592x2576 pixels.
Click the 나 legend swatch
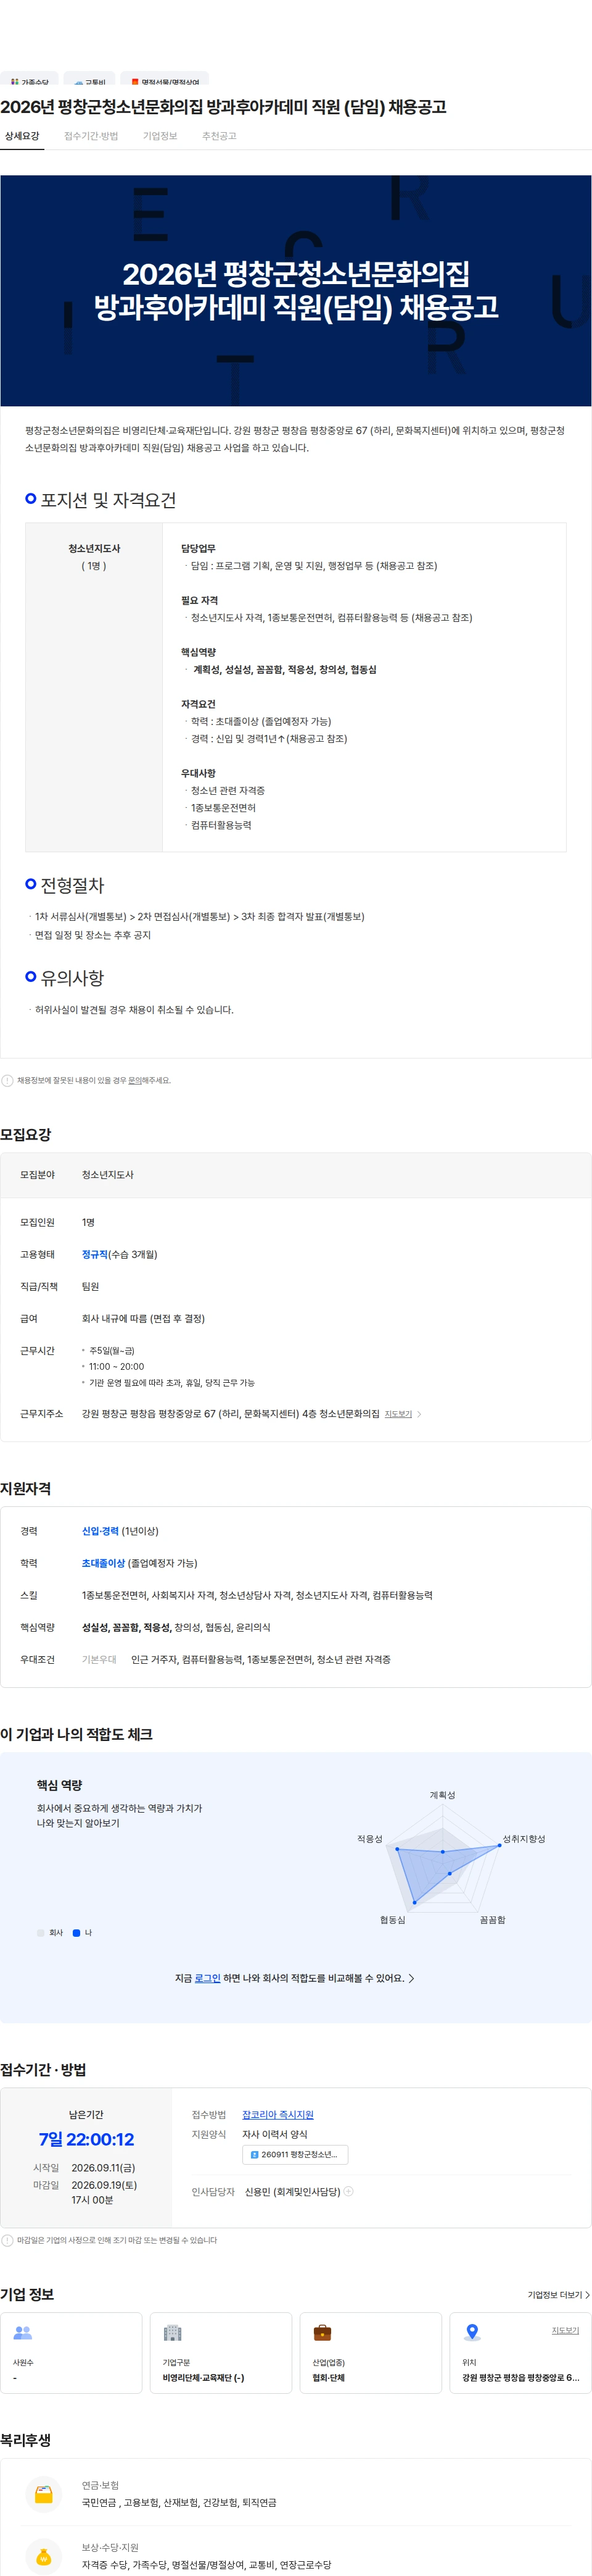(77, 1933)
